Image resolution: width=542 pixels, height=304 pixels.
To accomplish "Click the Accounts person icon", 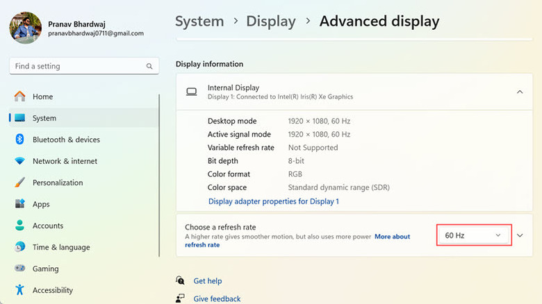I will [x=19, y=226].
